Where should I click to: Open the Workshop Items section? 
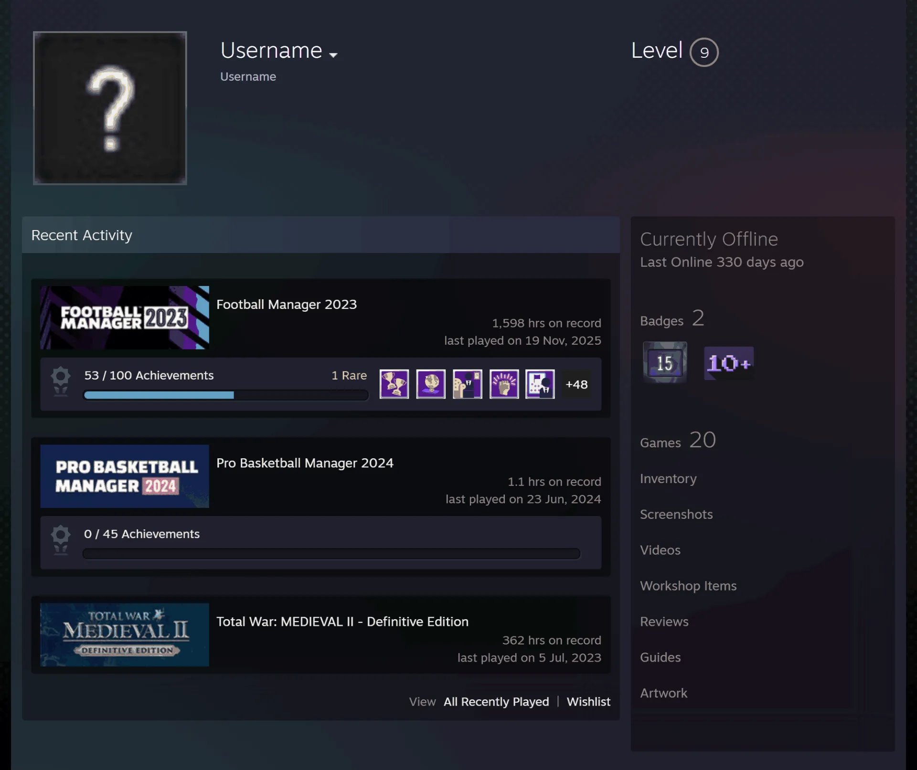(x=688, y=586)
